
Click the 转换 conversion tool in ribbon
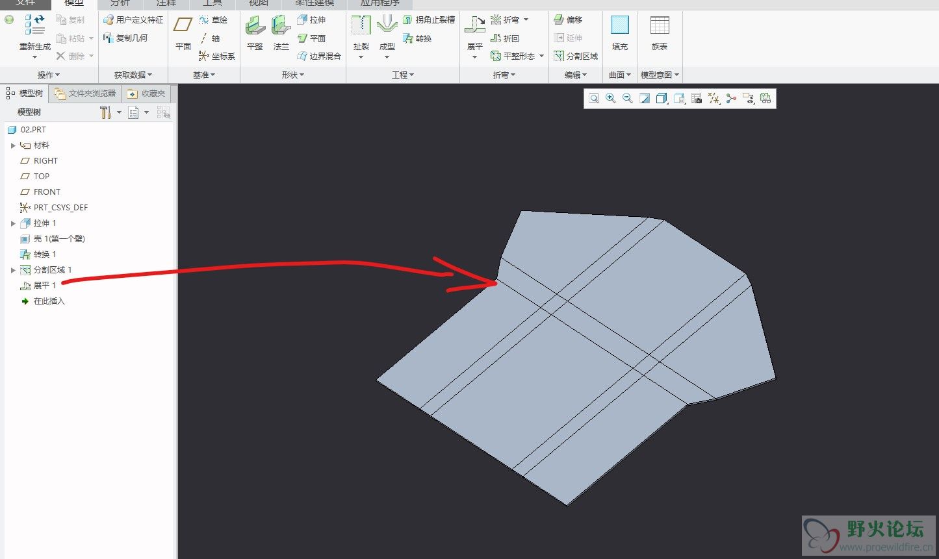click(417, 38)
